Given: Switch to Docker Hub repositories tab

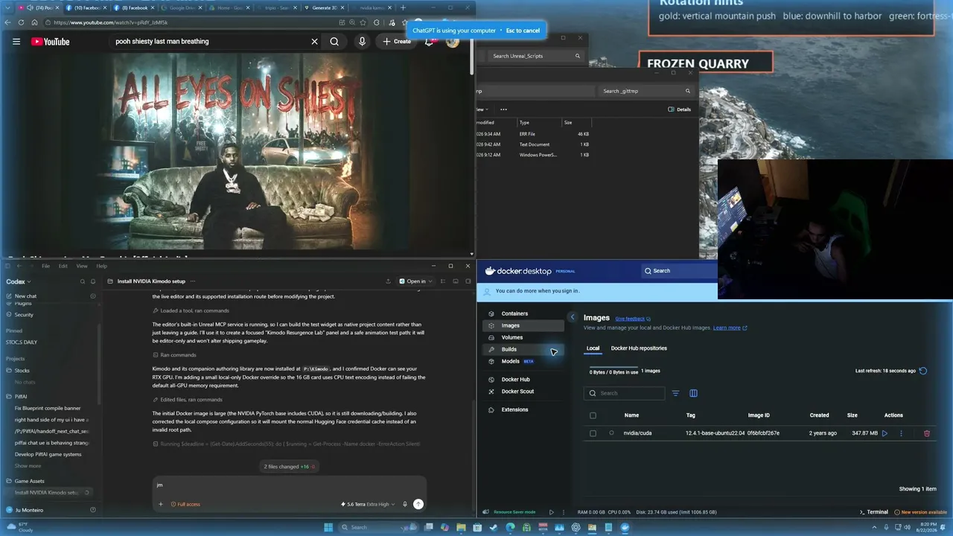Looking at the screenshot, I should click(639, 348).
